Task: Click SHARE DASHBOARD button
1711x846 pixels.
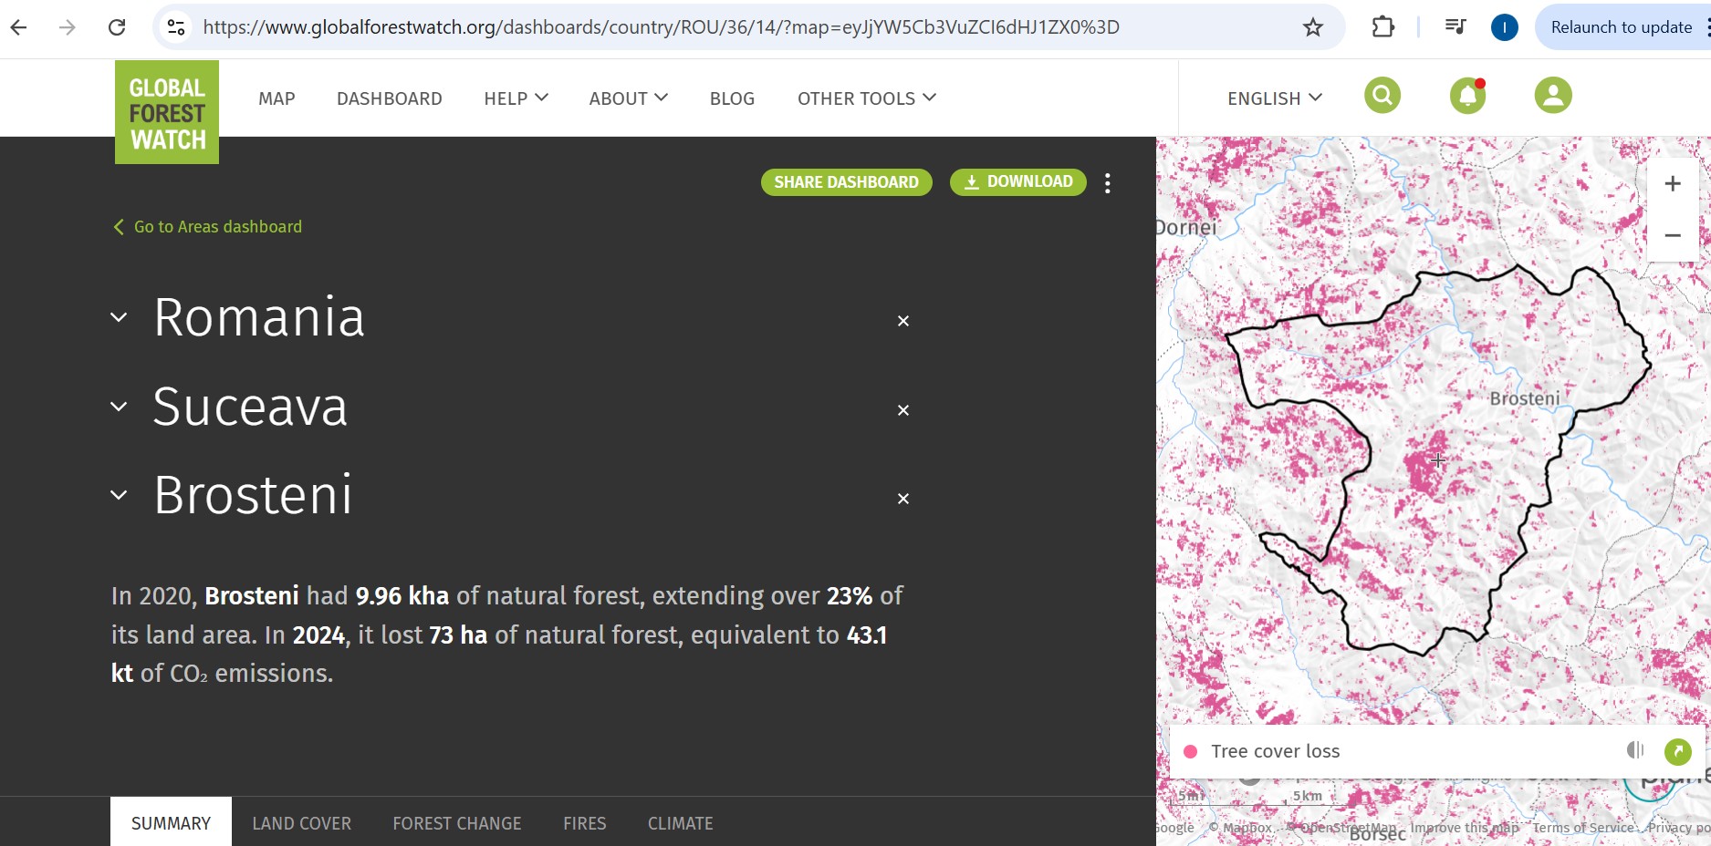Action: click(x=847, y=182)
